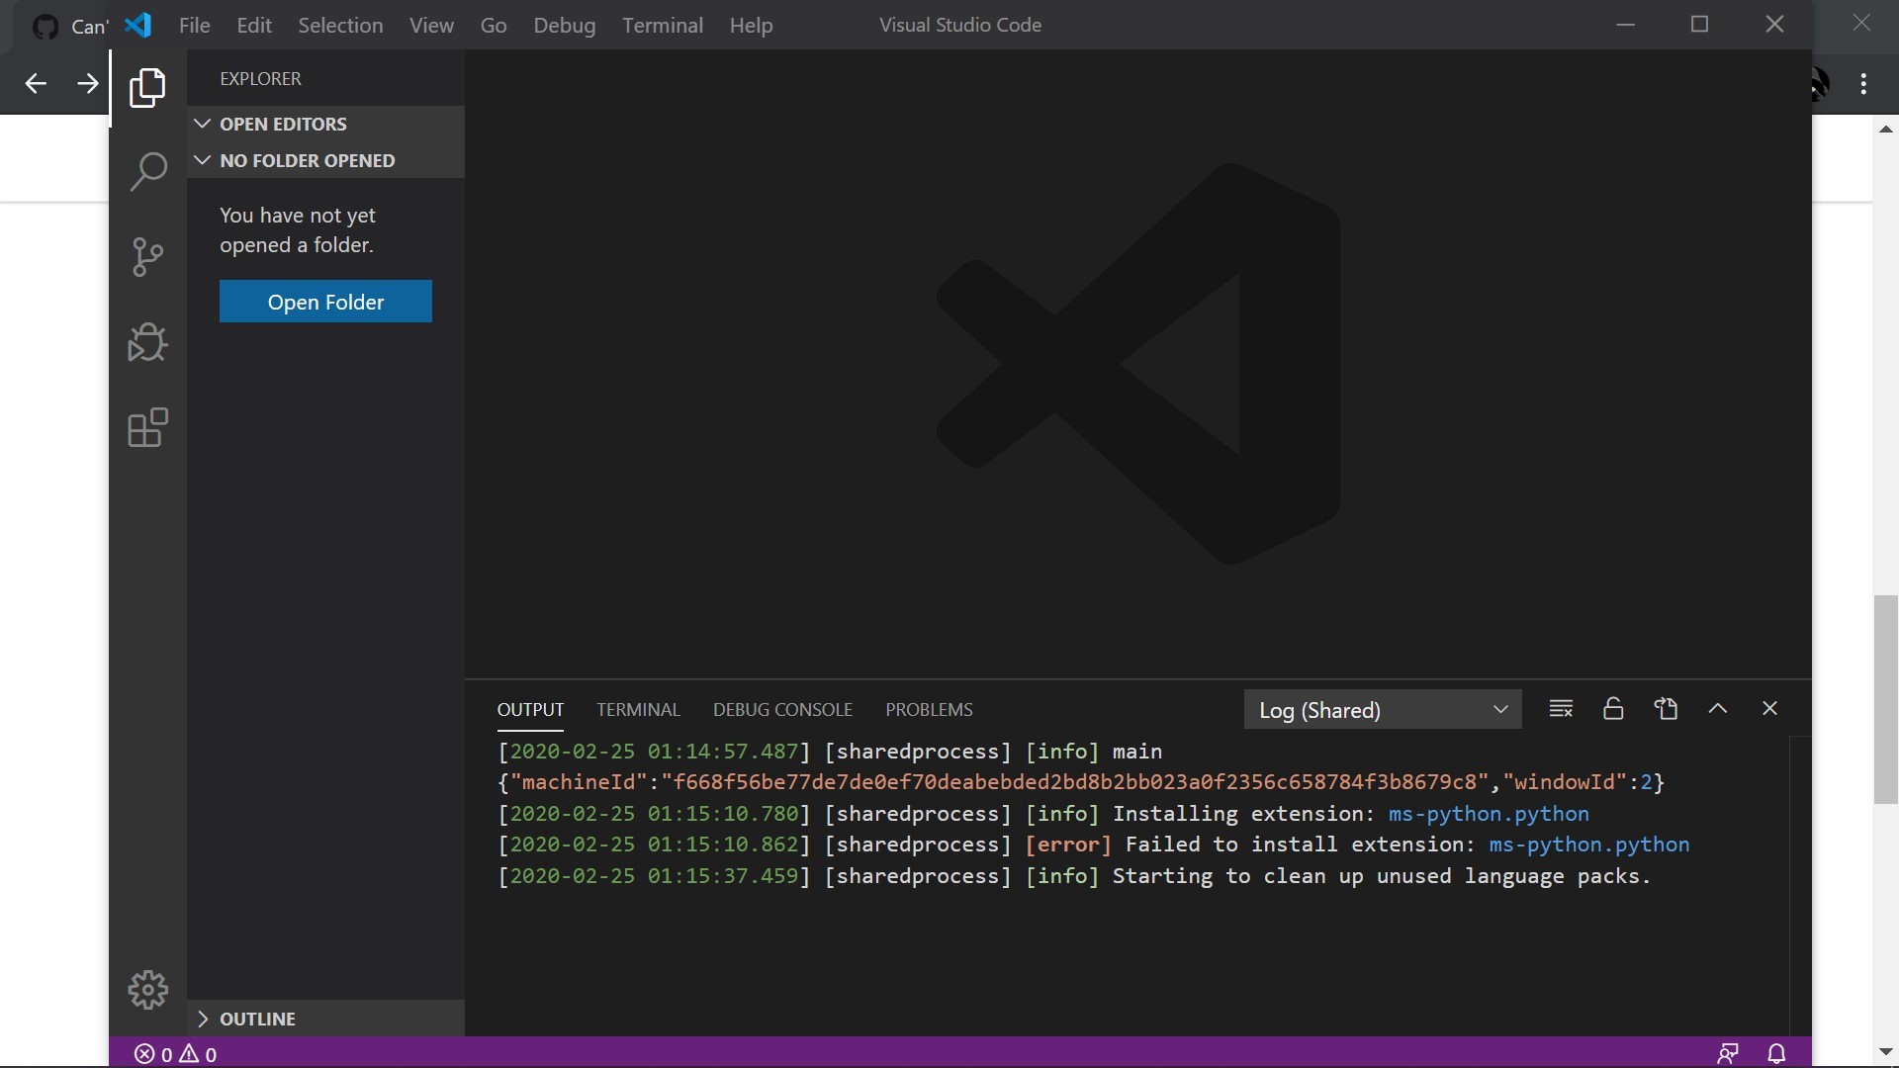Click the browser page vertical scrollbar thumb
This screenshot has height=1068, width=1899.
tap(1885, 699)
